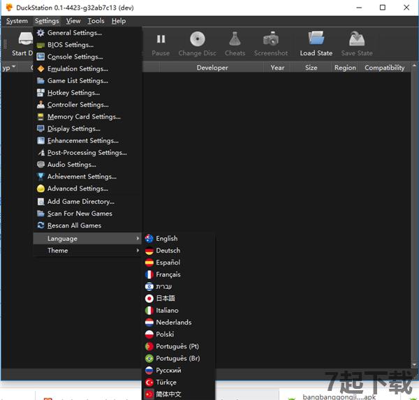Click the Change Disc toolbar icon

point(197,39)
